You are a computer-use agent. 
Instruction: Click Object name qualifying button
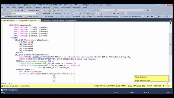point(106,17)
